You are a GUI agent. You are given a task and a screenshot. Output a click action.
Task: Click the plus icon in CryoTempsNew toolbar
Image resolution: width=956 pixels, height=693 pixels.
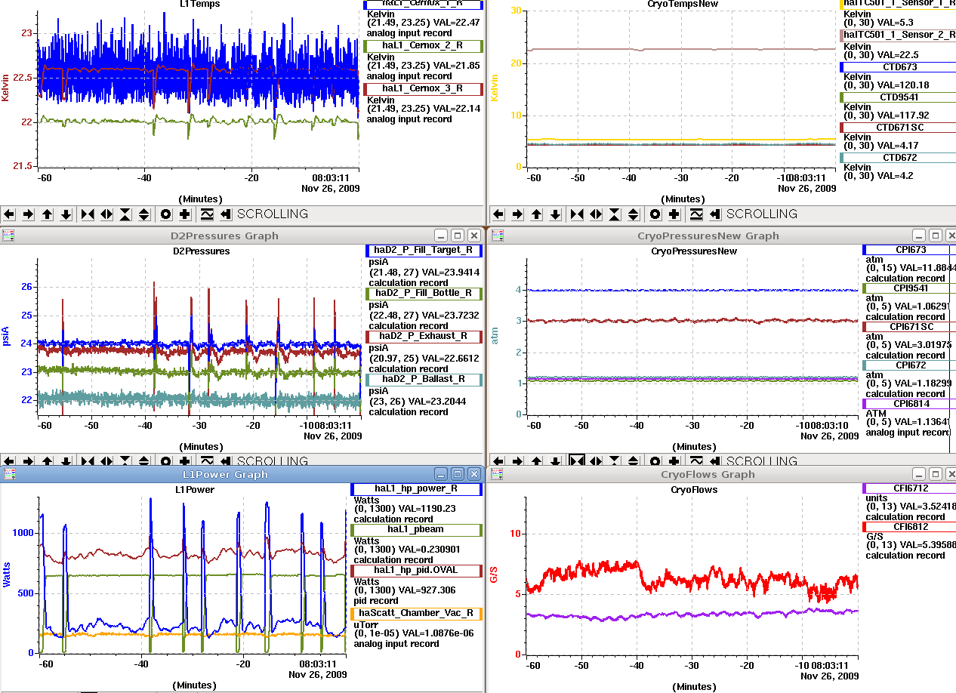pyautogui.click(x=674, y=214)
